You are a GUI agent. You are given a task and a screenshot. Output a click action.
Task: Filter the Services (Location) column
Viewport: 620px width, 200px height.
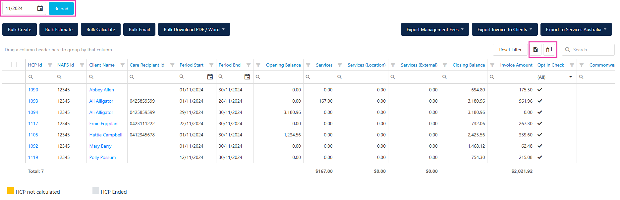coord(340,65)
